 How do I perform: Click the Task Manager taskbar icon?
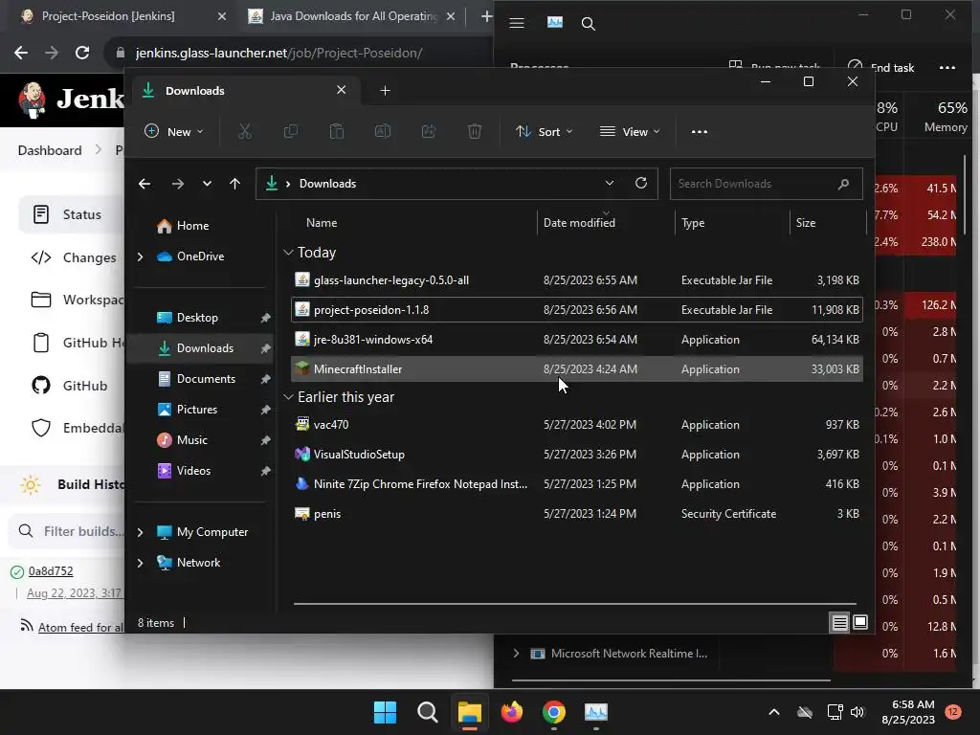(x=596, y=712)
